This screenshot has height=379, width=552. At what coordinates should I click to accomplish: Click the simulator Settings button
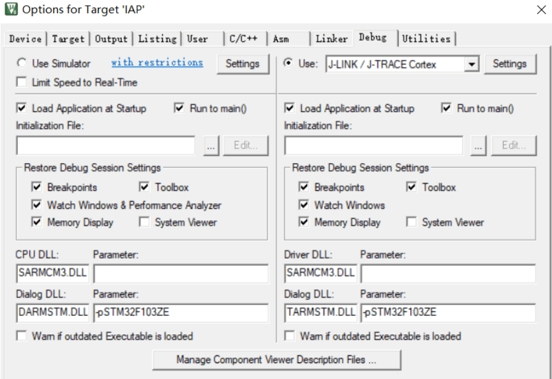242,64
